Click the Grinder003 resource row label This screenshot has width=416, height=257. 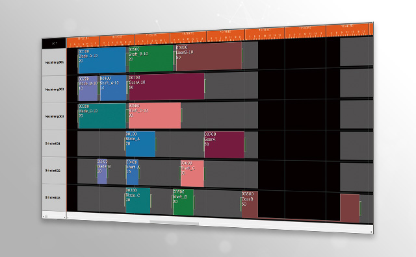54,197
